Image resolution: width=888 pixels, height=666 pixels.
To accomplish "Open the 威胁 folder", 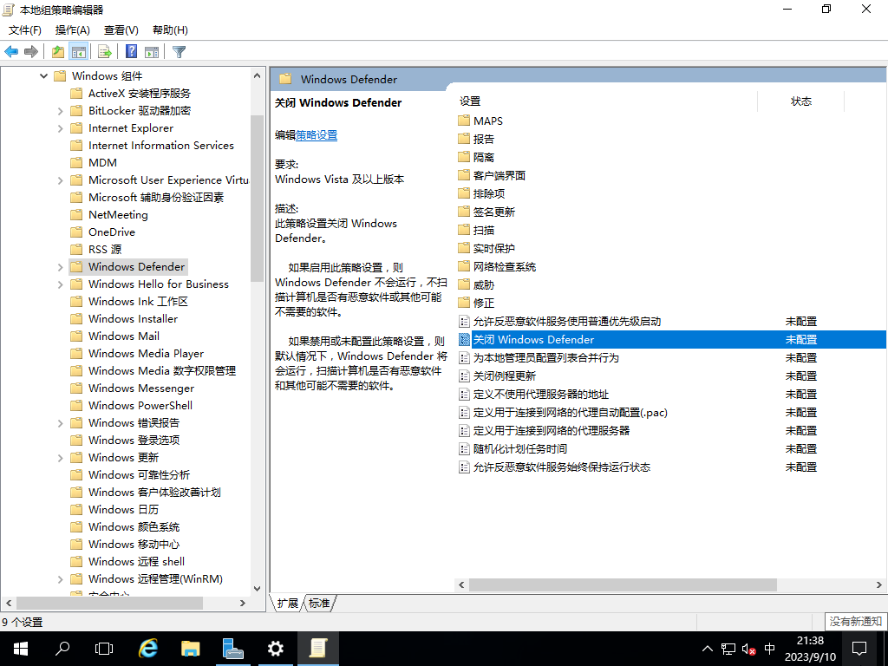I will (x=476, y=284).
